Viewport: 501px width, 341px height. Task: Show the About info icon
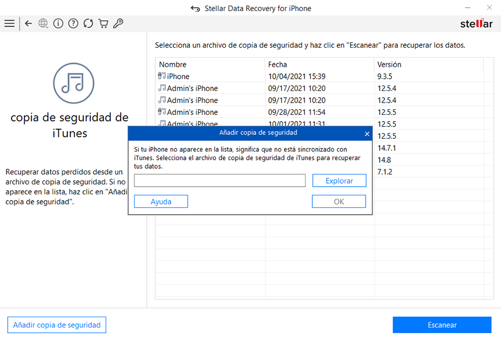[x=58, y=23]
